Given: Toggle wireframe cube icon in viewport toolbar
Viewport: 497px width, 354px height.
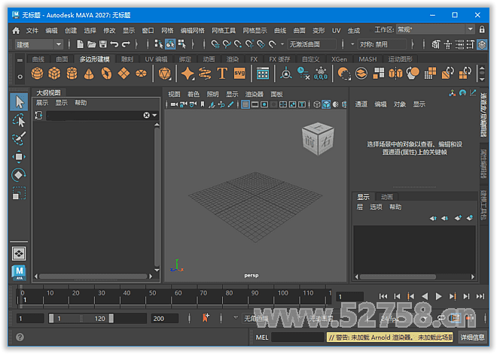Looking at the screenshot, I should tap(316, 104).
